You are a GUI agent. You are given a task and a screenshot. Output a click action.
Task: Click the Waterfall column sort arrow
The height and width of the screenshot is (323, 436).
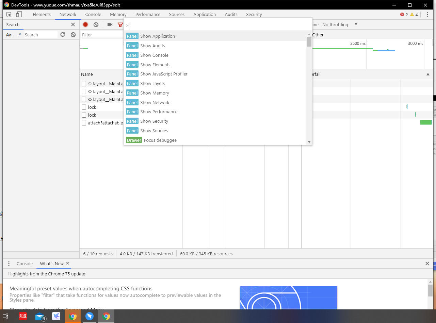[428, 74]
